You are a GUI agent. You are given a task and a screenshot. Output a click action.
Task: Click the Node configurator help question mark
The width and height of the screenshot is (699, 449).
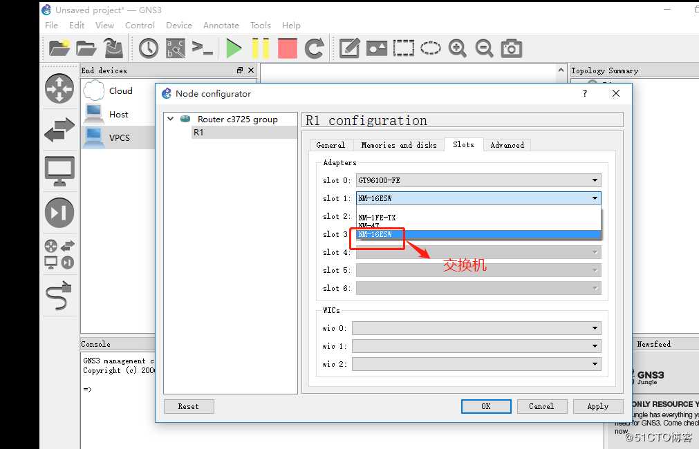coord(584,93)
